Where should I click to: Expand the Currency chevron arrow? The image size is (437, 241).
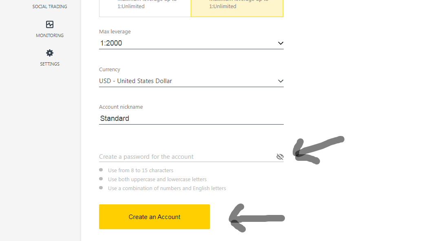tap(280, 81)
